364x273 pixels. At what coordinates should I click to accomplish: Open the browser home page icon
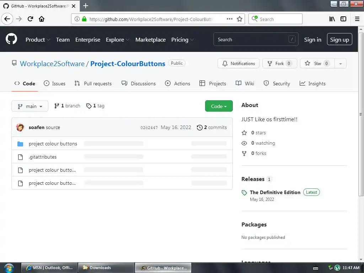pos(42,19)
